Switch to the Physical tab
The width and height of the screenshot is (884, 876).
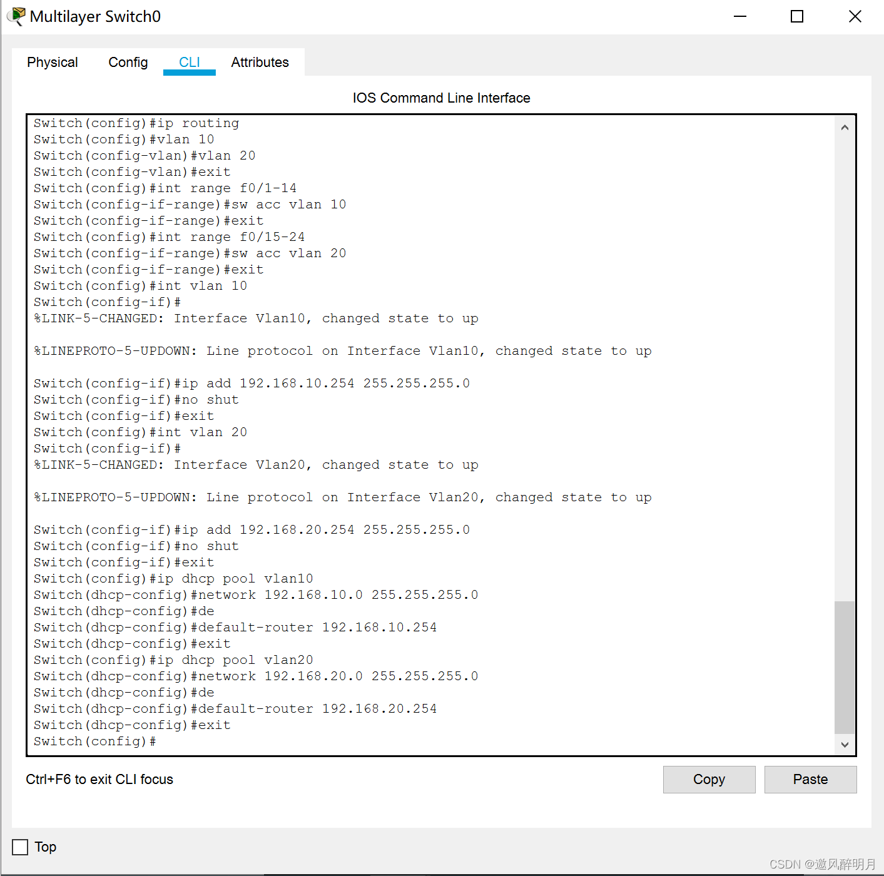pyautogui.click(x=53, y=63)
